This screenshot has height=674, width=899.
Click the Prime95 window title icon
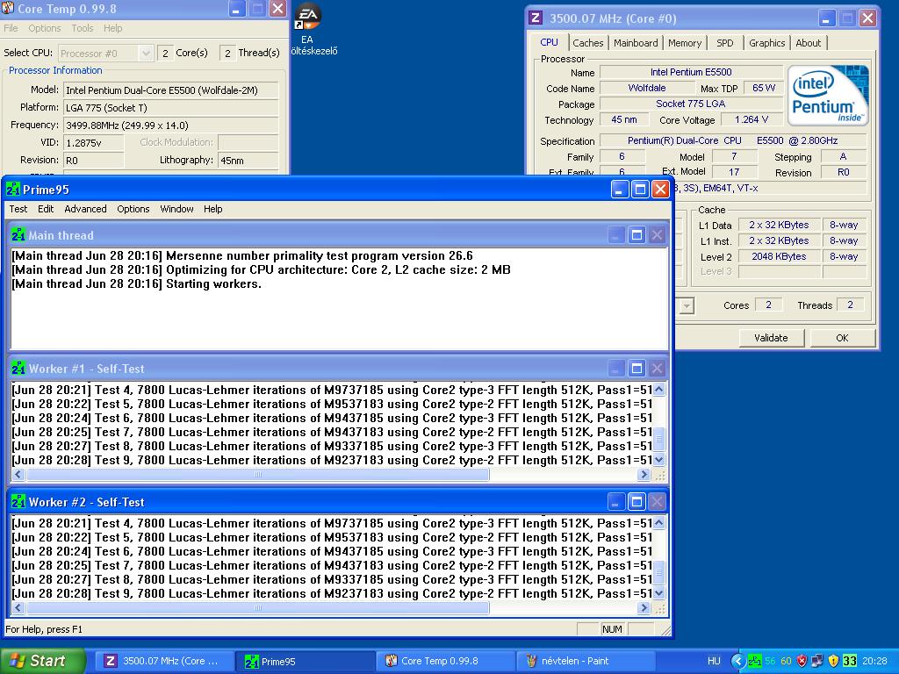point(13,190)
